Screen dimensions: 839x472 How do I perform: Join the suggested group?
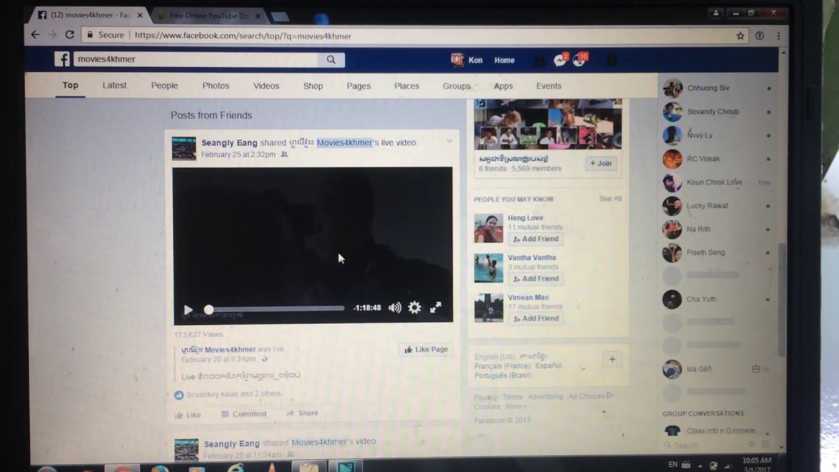pyautogui.click(x=601, y=163)
